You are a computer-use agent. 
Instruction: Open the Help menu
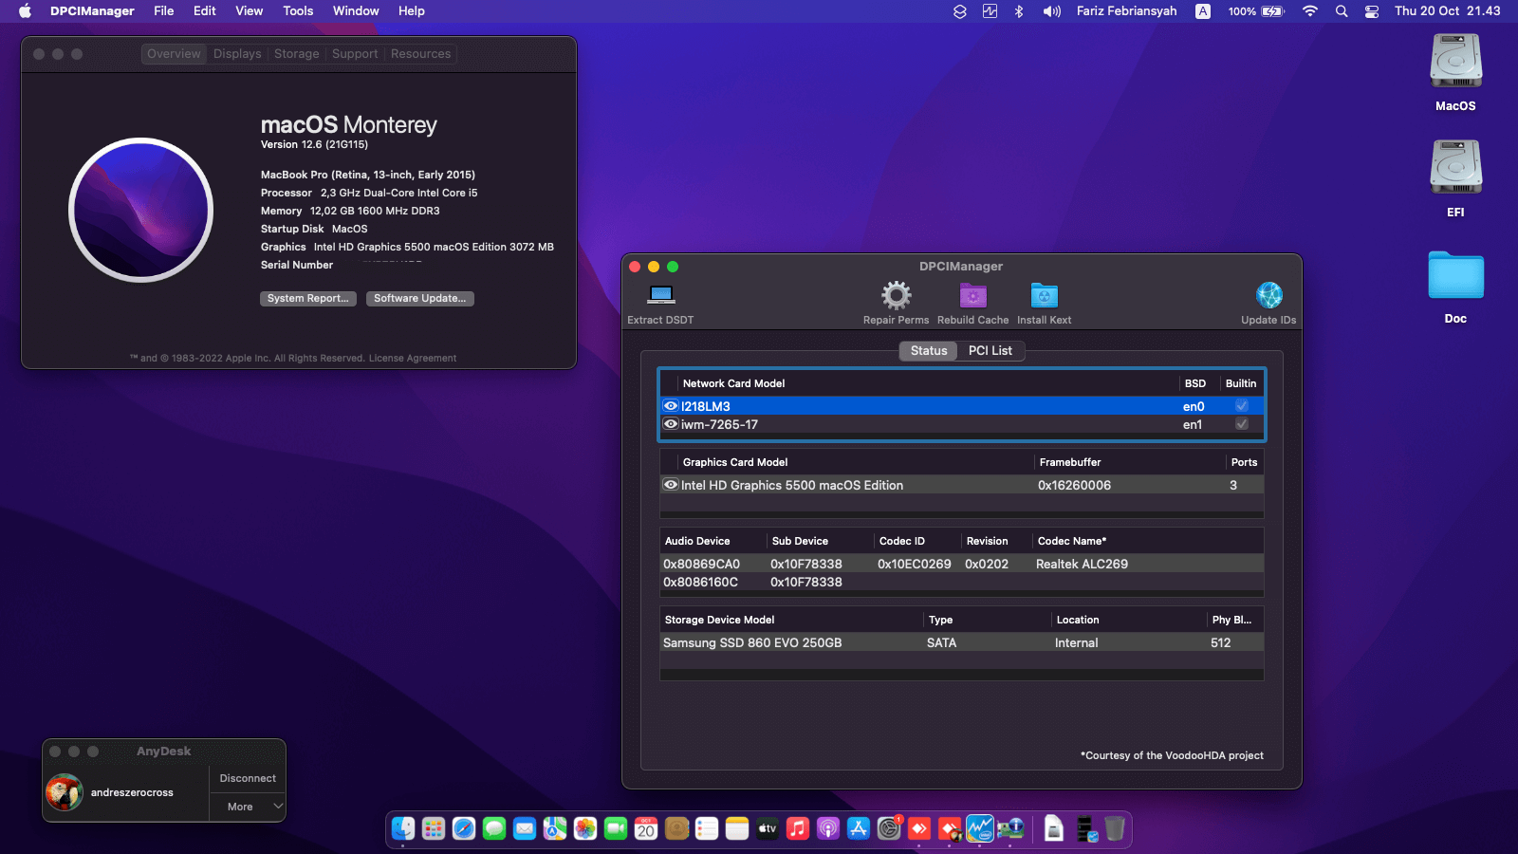[x=412, y=11]
